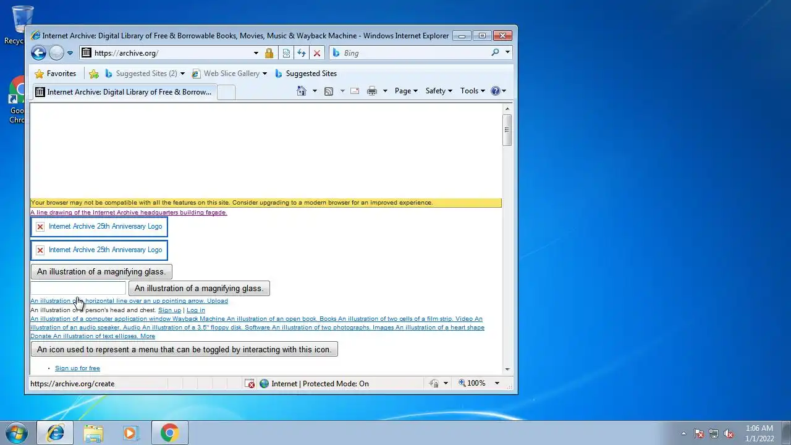Open the Safety menu
The image size is (791, 445).
(x=439, y=91)
